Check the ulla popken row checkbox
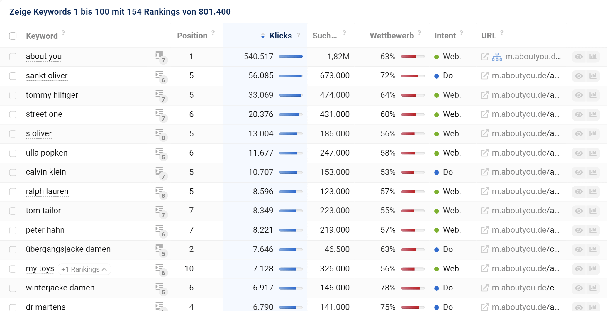 point(13,153)
